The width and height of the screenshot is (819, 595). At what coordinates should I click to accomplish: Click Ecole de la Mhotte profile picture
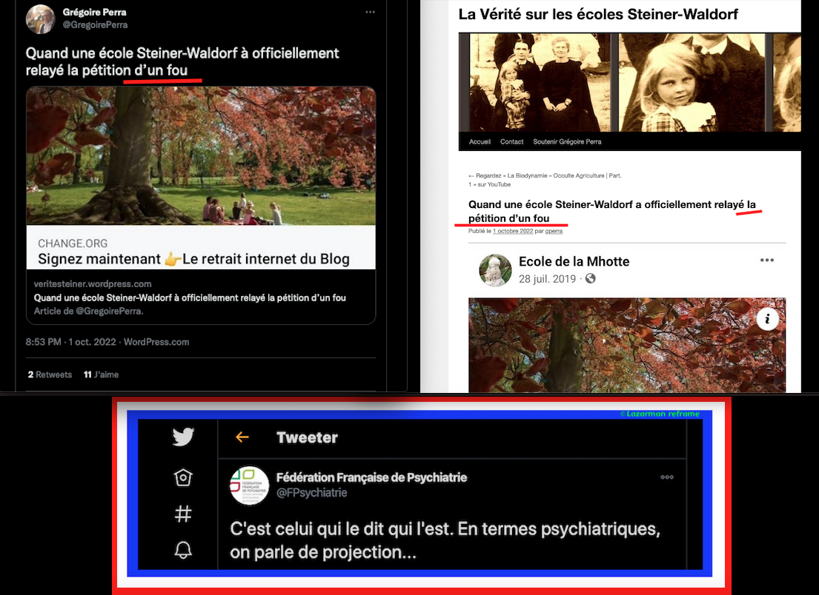click(x=495, y=269)
